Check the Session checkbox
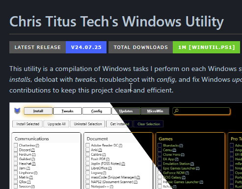The height and width of the screenshot is (189, 242). (x=16, y=186)
